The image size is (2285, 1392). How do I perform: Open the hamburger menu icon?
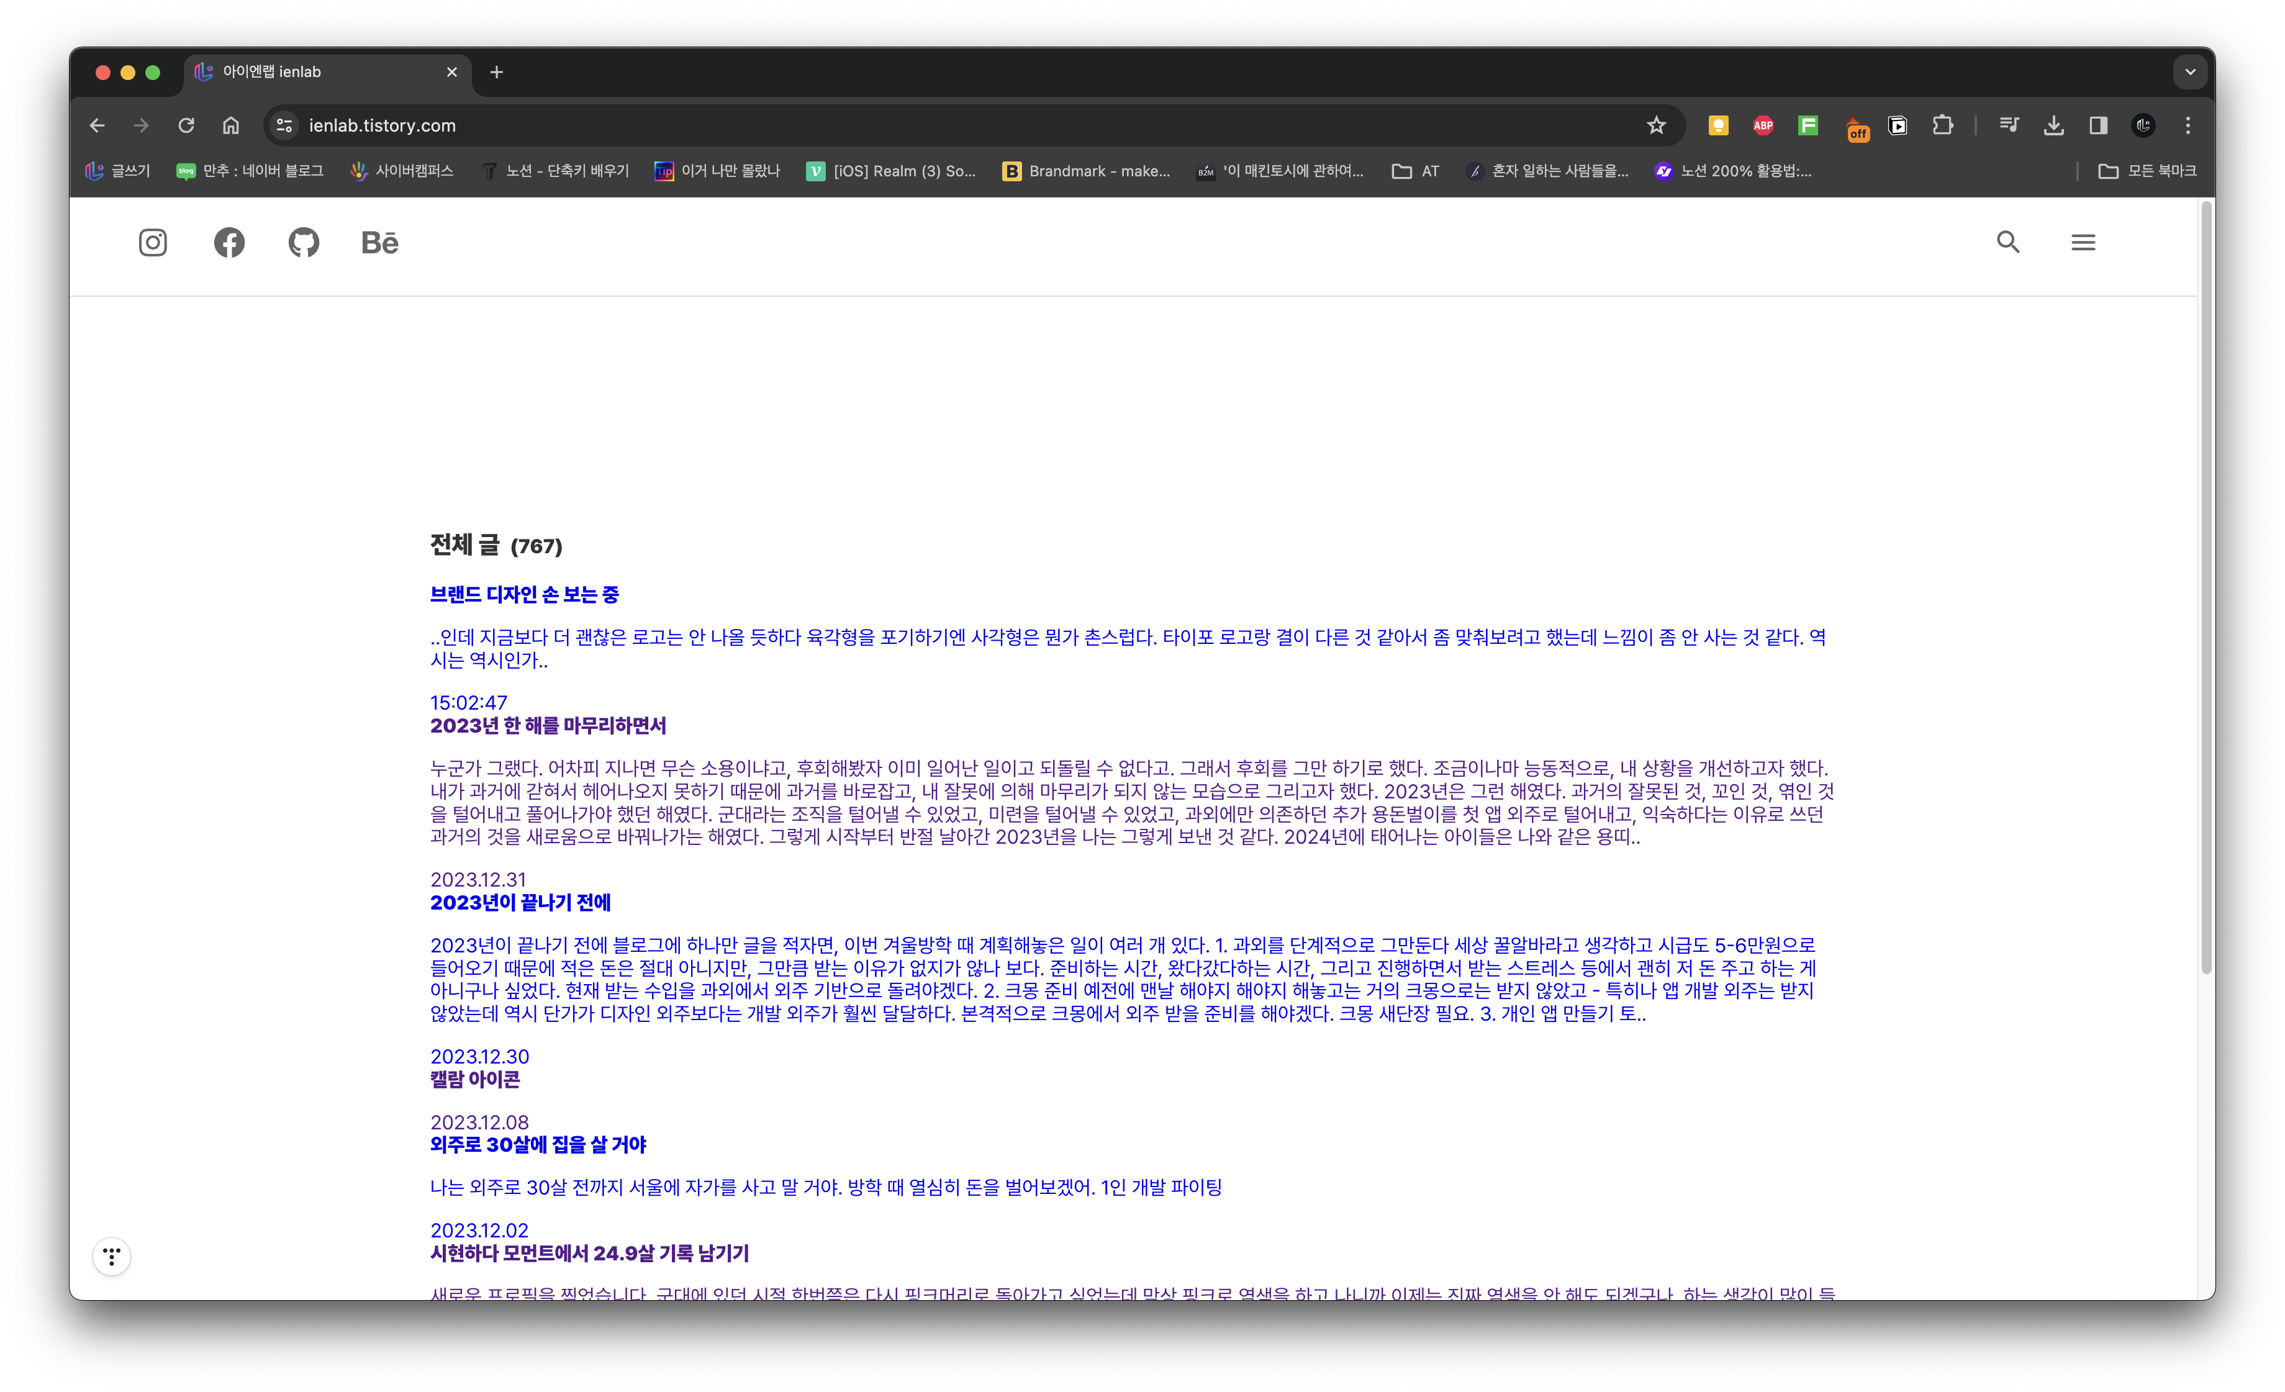pyautogui.click(x=2083, y=242)
